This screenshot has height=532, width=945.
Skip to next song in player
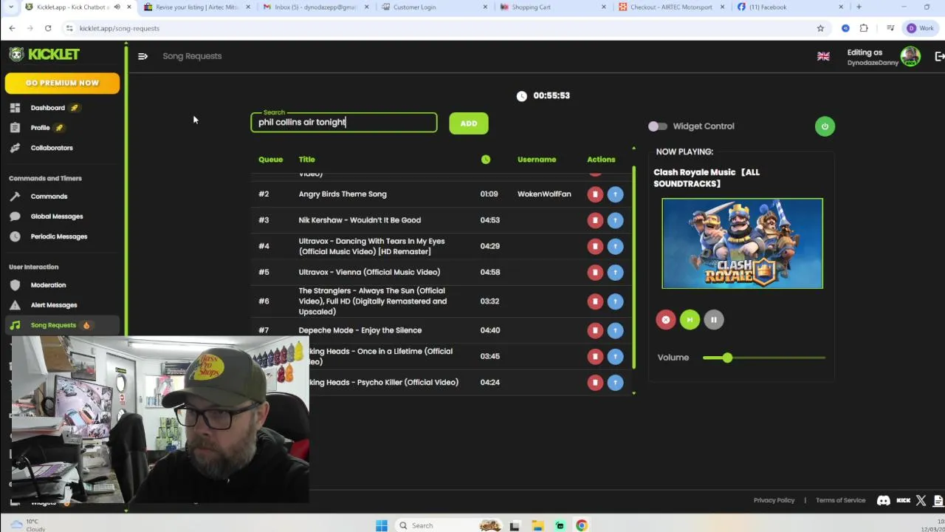[690, 320]
